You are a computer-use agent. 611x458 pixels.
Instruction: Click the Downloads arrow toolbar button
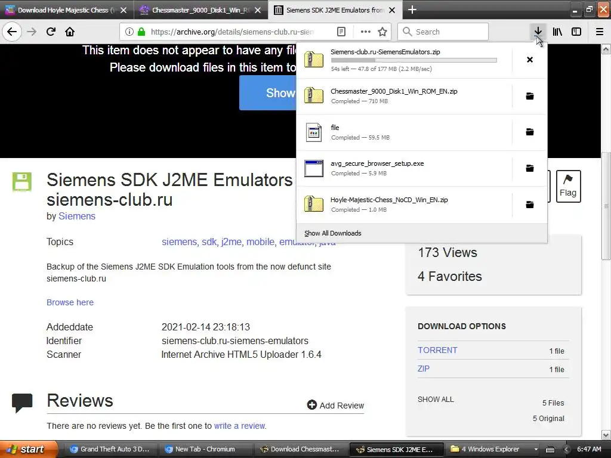538,32
